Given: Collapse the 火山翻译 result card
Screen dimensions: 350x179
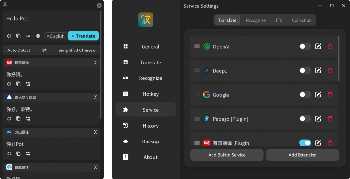Looking at the screenshot, I should (95, 132).
